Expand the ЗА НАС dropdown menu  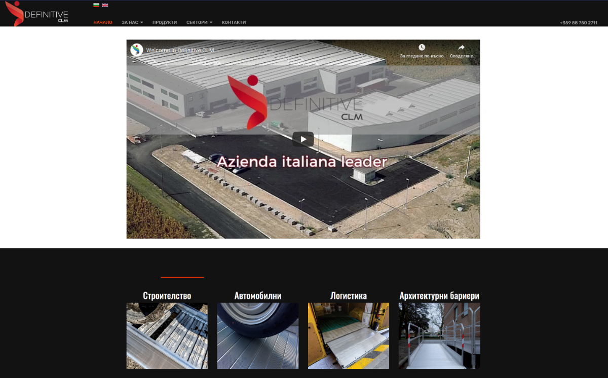pos(132,22)
